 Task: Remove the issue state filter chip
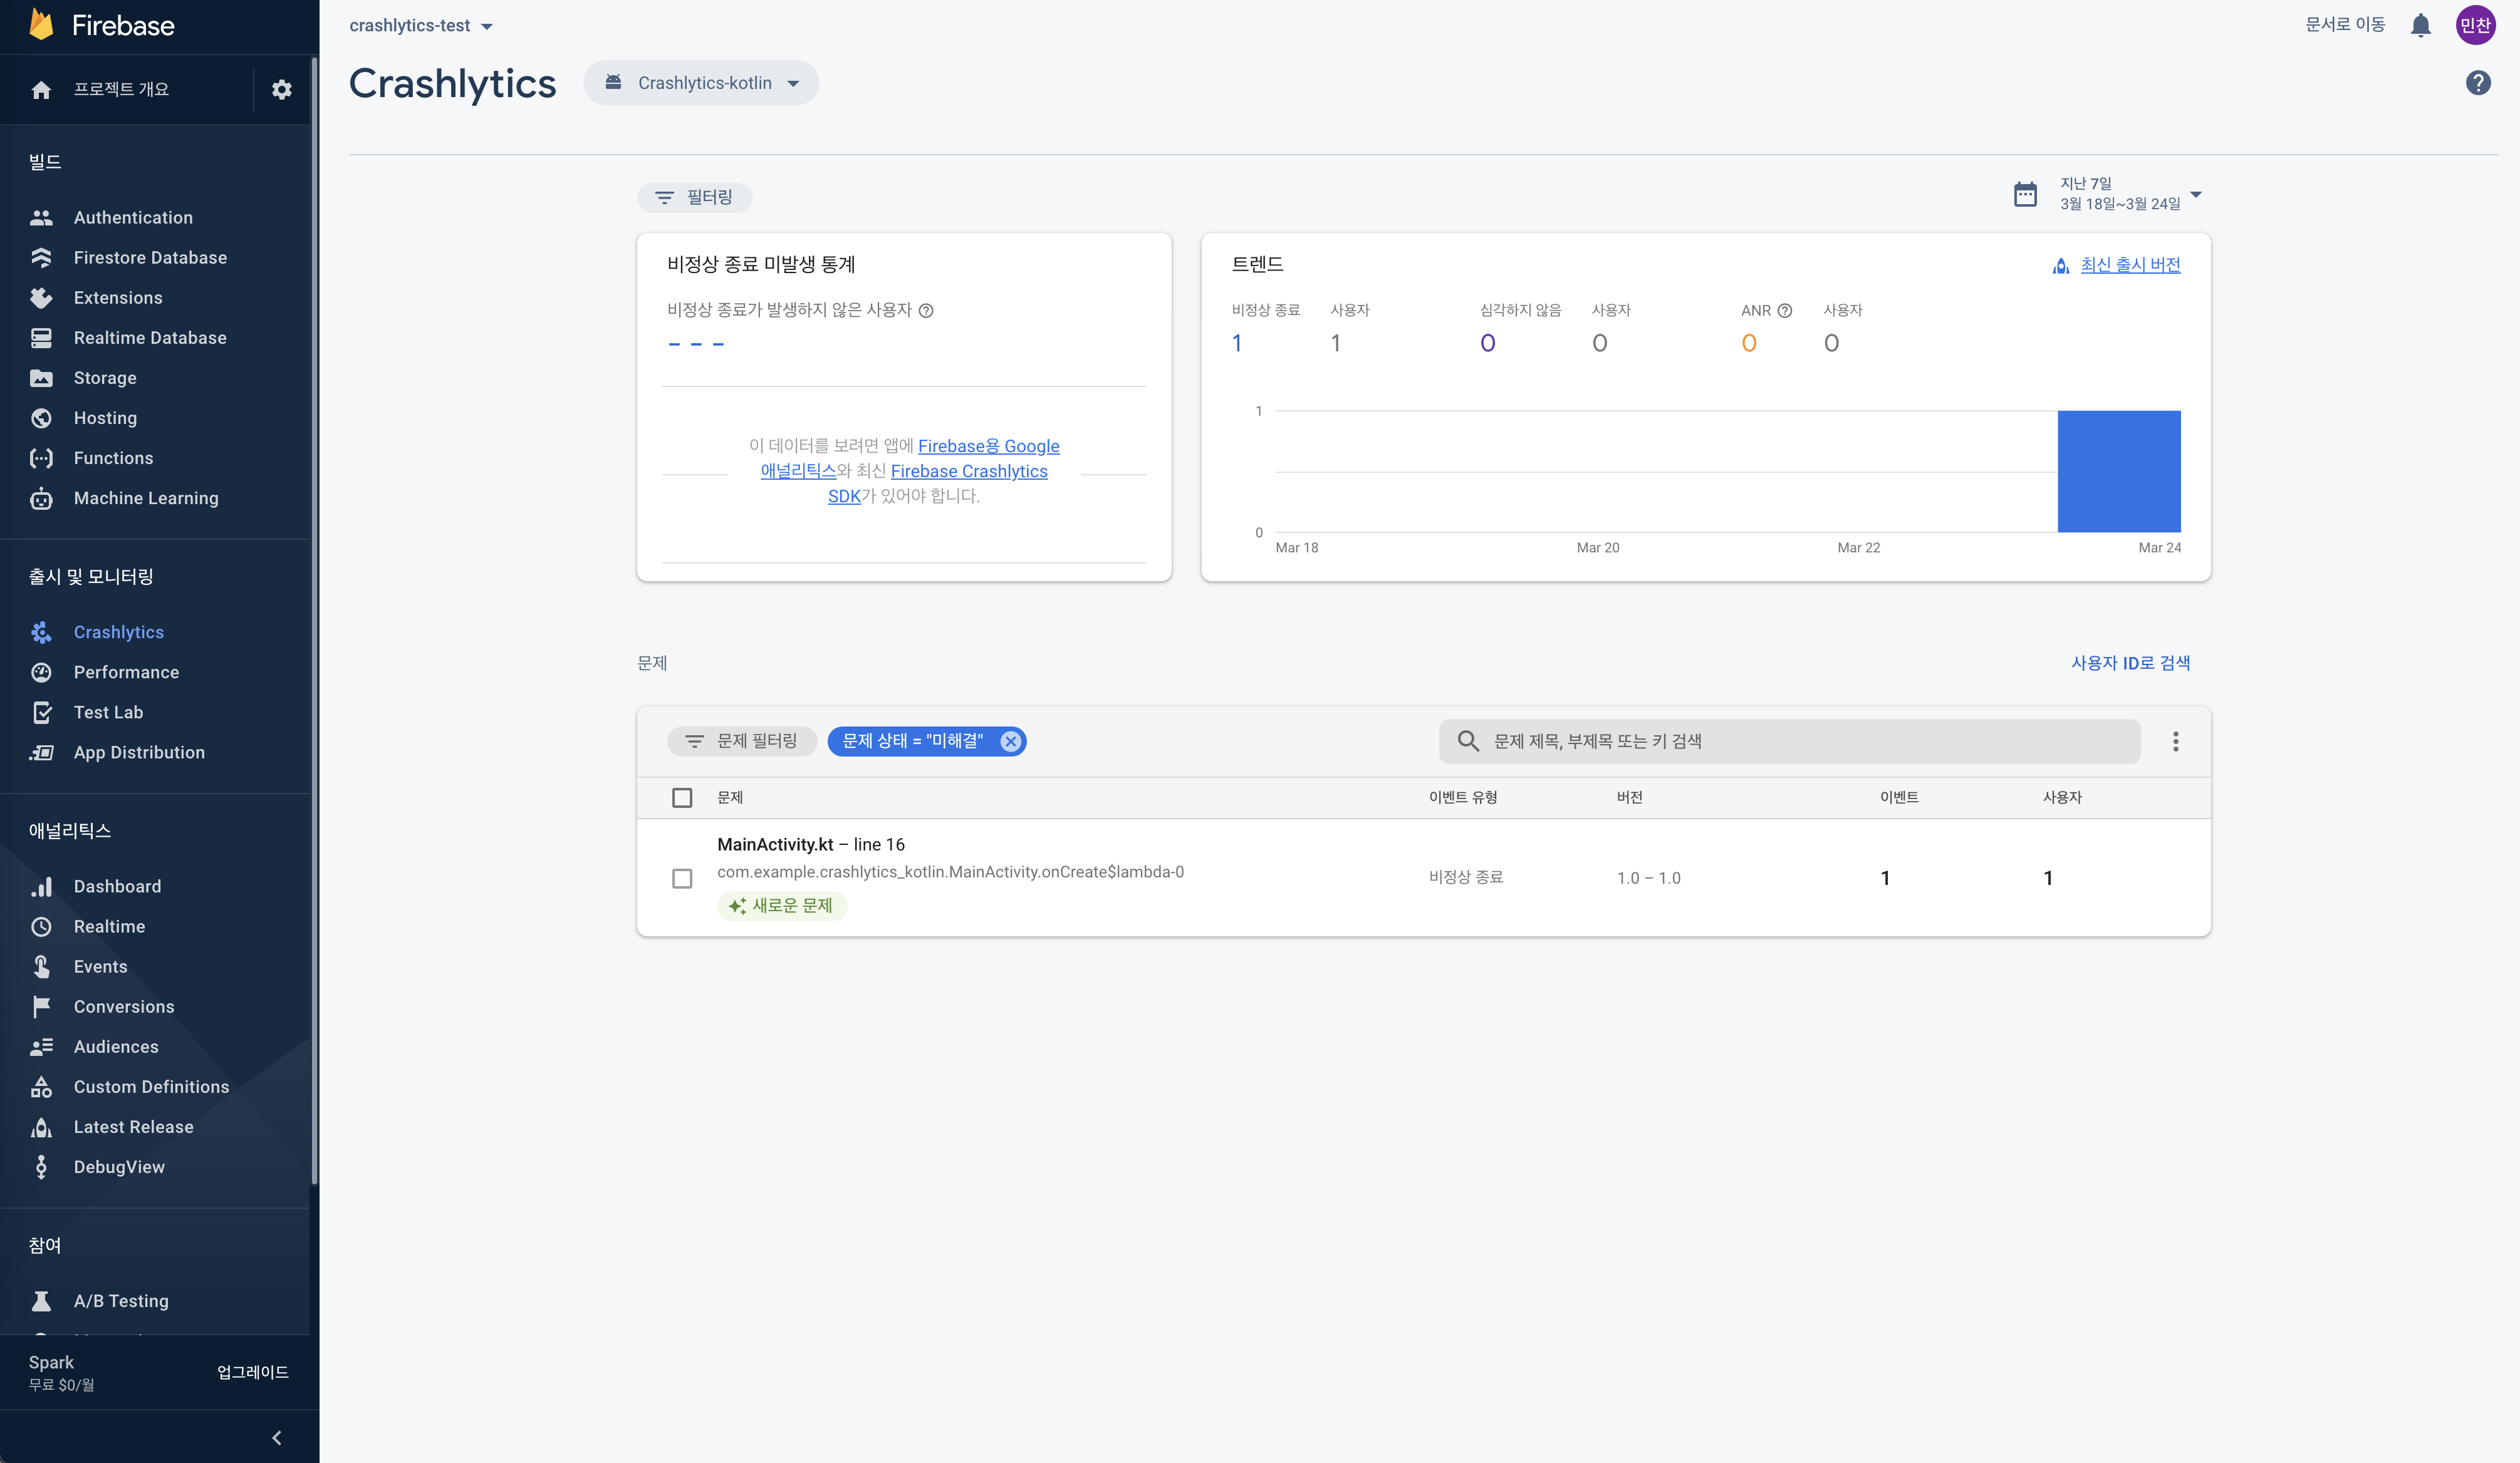tap(1010, 742)
